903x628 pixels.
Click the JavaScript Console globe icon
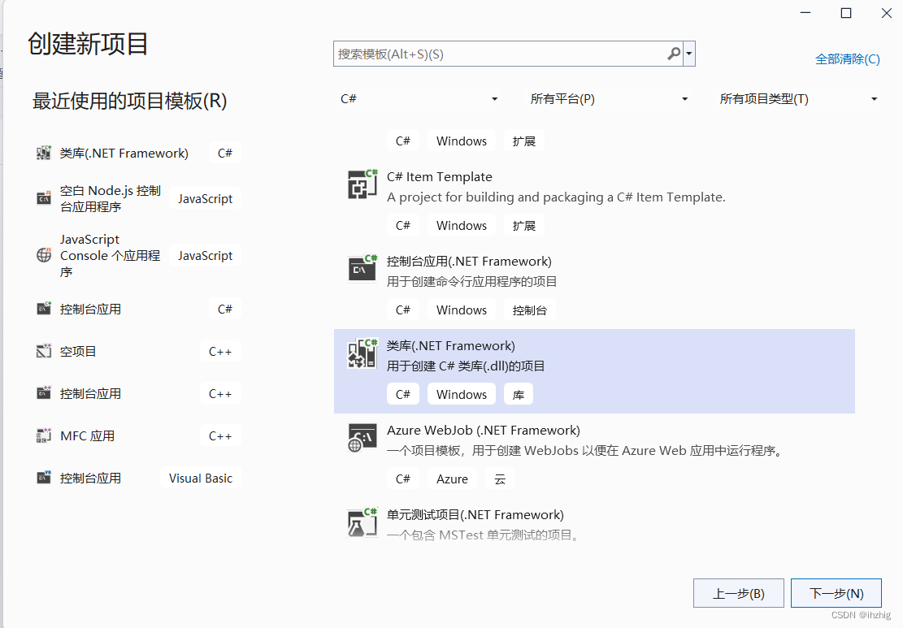coord(44,255)
